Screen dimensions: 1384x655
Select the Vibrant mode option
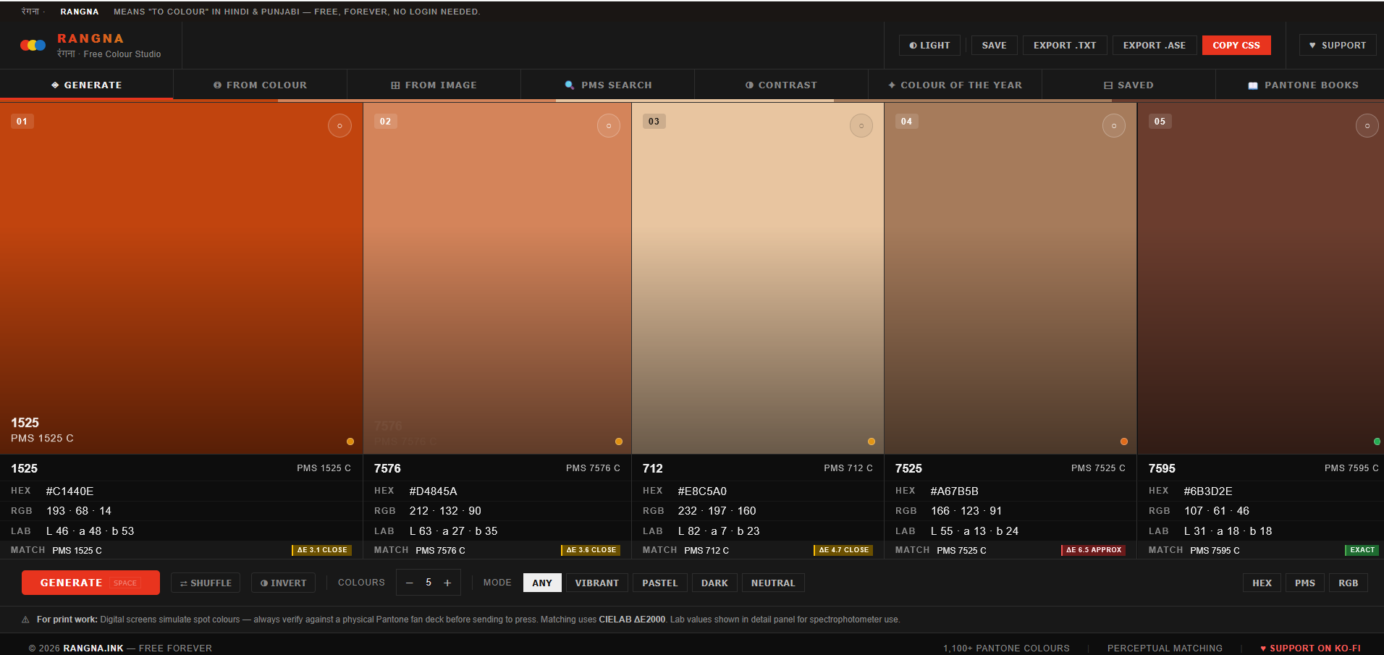596,583
